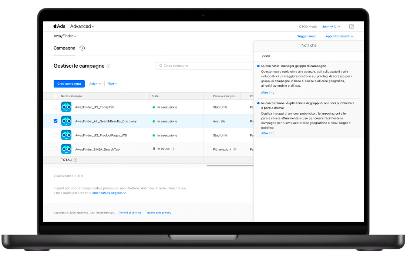Open the America/Los Angeles time zone dropdown
Image resolution: width=407 pixels, height=259 pixels.
(109, 193)
